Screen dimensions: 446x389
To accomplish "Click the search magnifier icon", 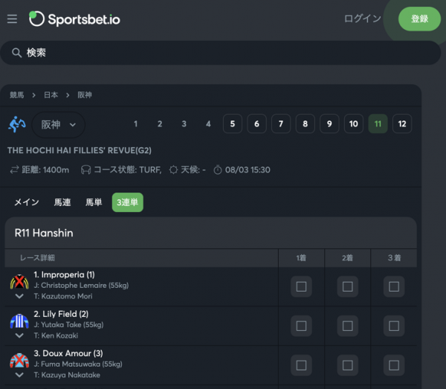I will point(16,53).
